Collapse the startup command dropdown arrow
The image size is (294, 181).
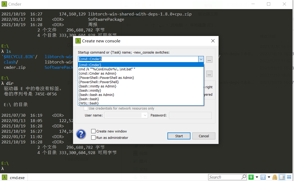(201, 59)
